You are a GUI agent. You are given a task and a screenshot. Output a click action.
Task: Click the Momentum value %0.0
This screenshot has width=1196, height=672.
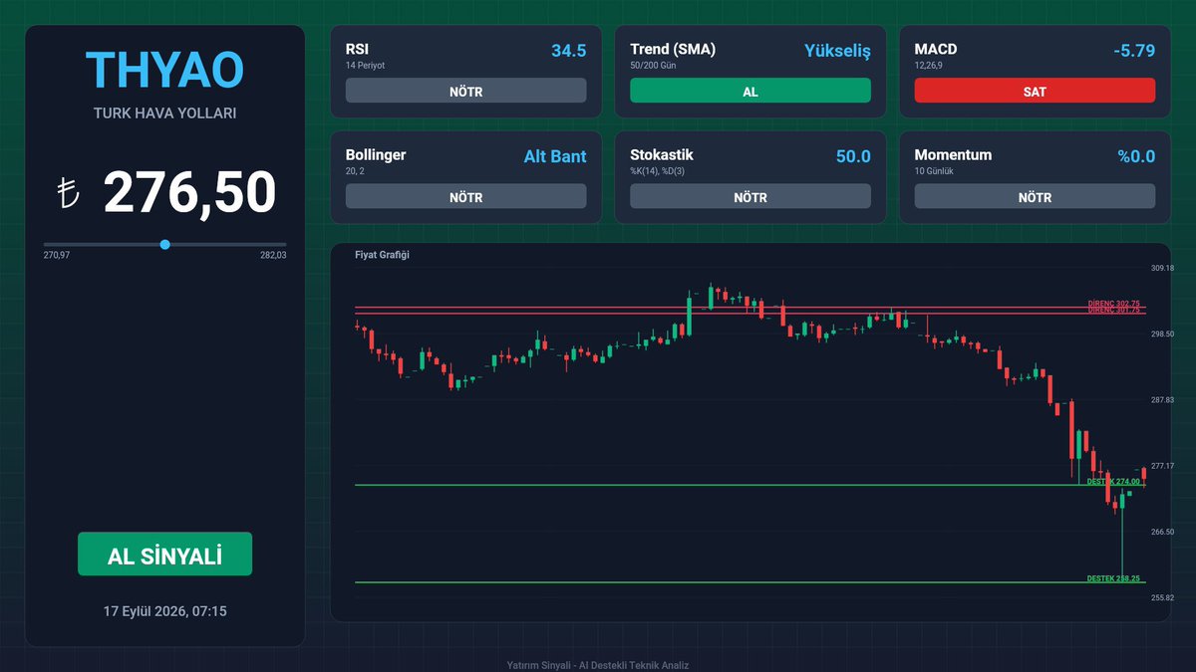1136,156
